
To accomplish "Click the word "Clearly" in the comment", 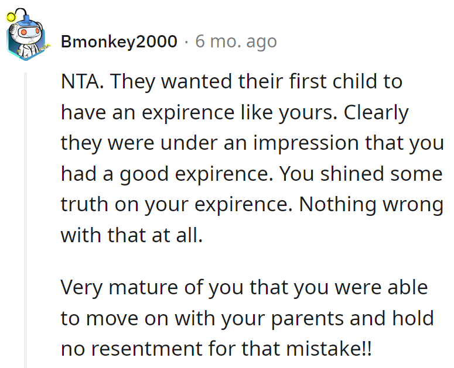I will click(376, 112).
